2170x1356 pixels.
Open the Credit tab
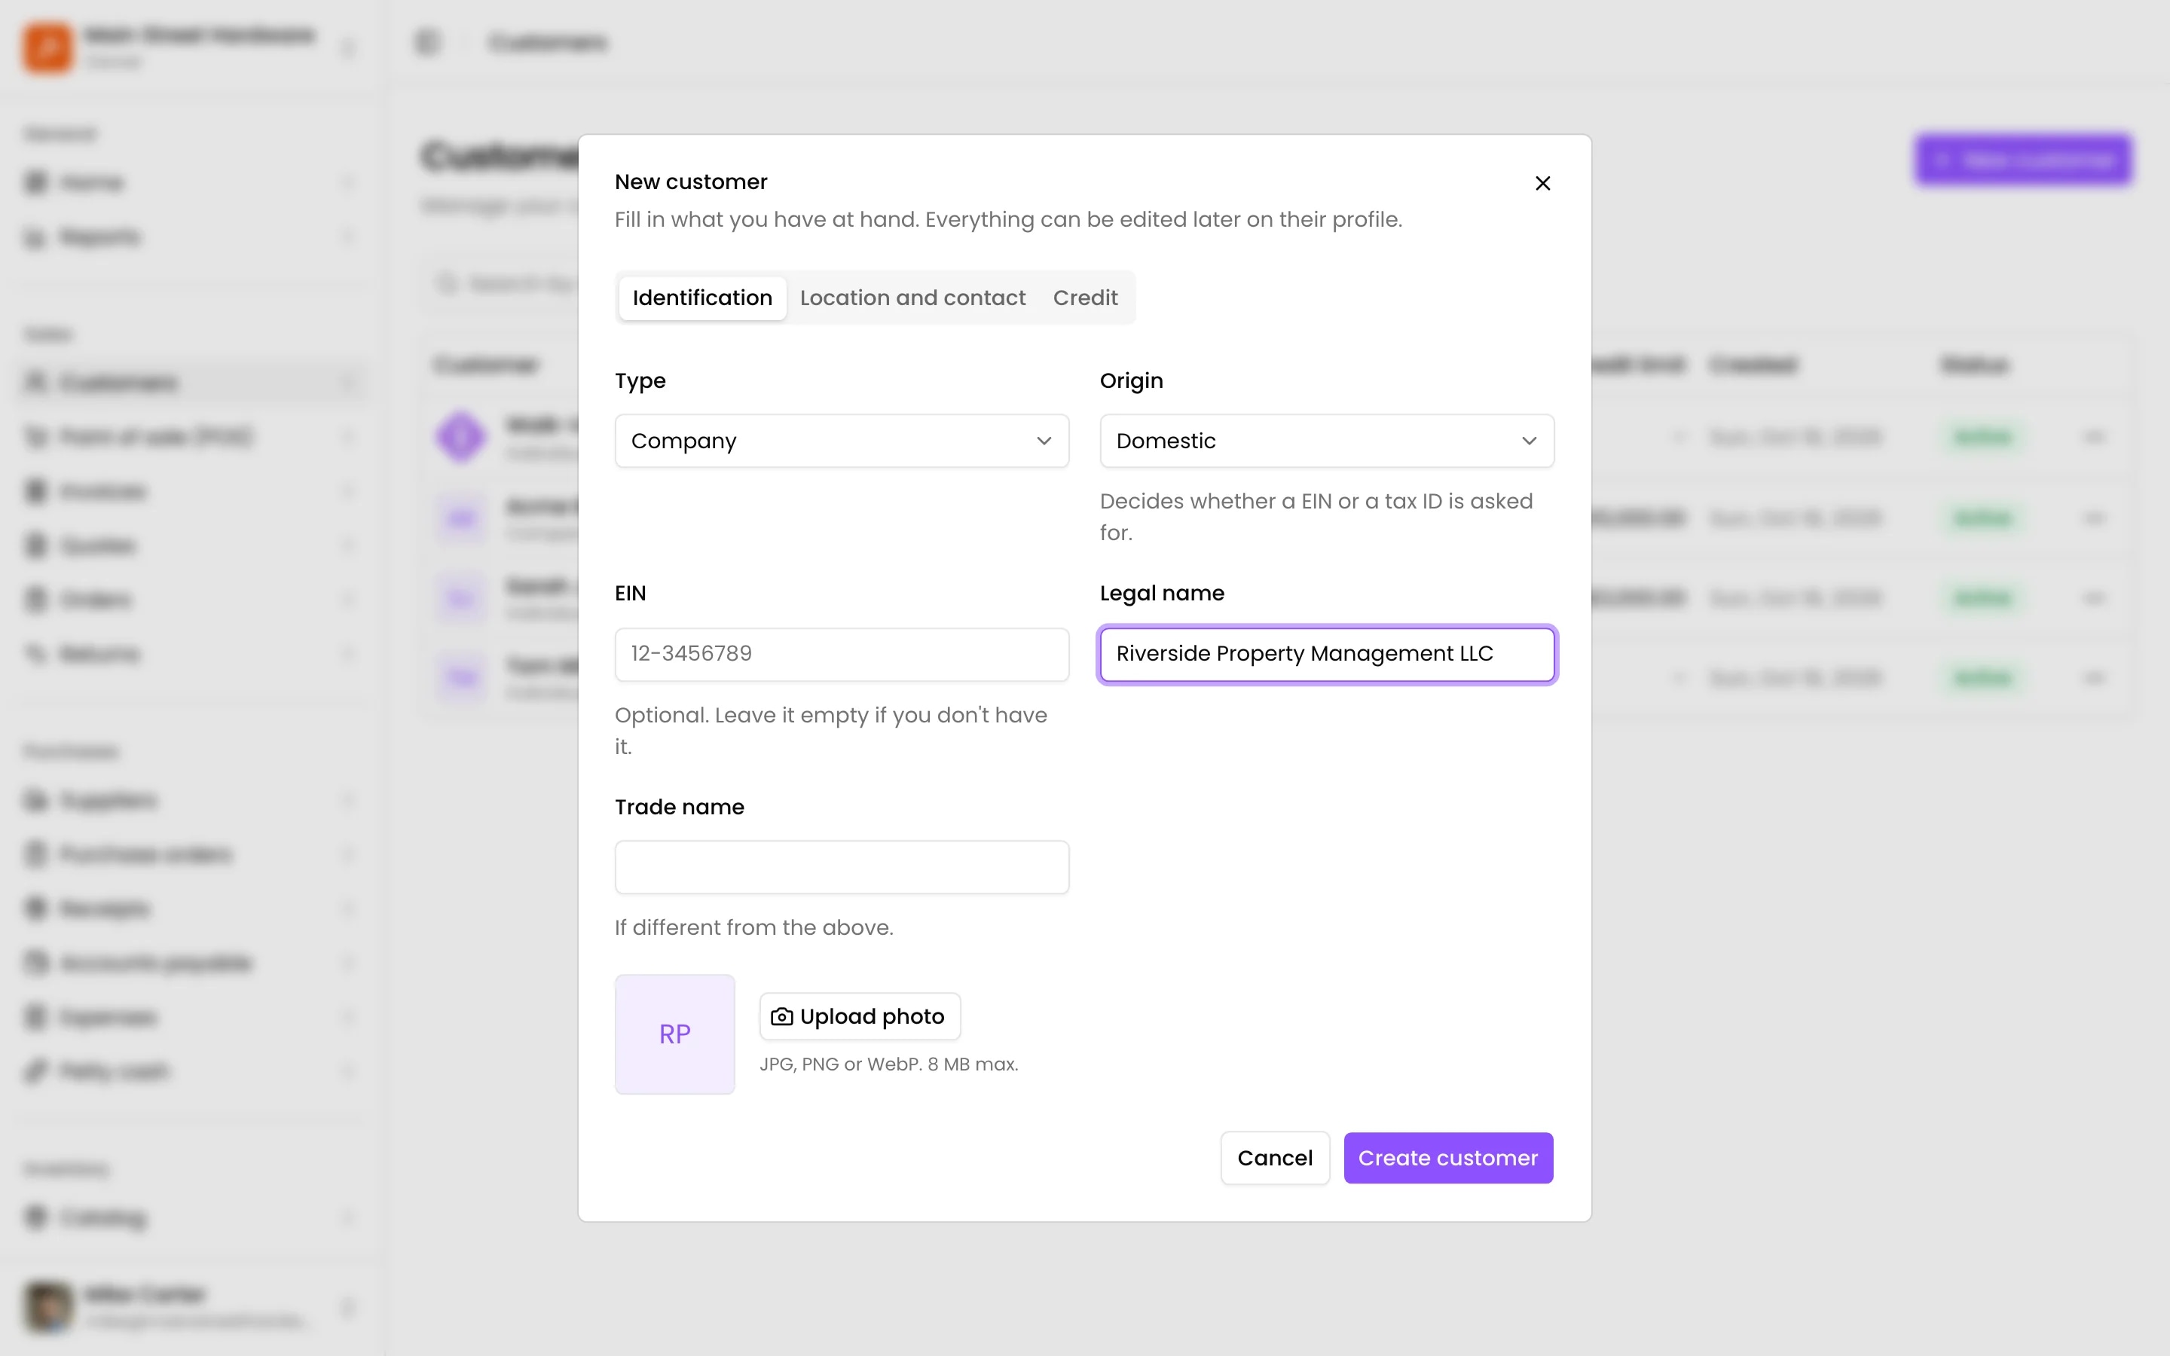pyautogui.click(x=1085, y=298)
